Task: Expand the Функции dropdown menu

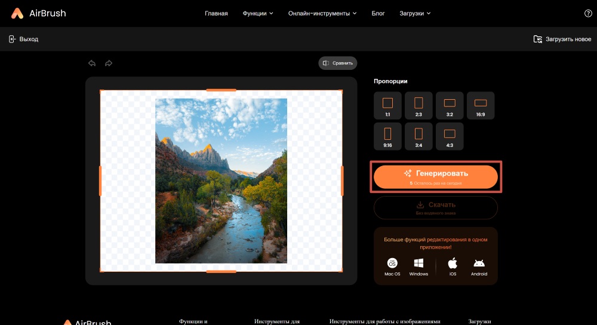Action: click(x=258, y=13)
